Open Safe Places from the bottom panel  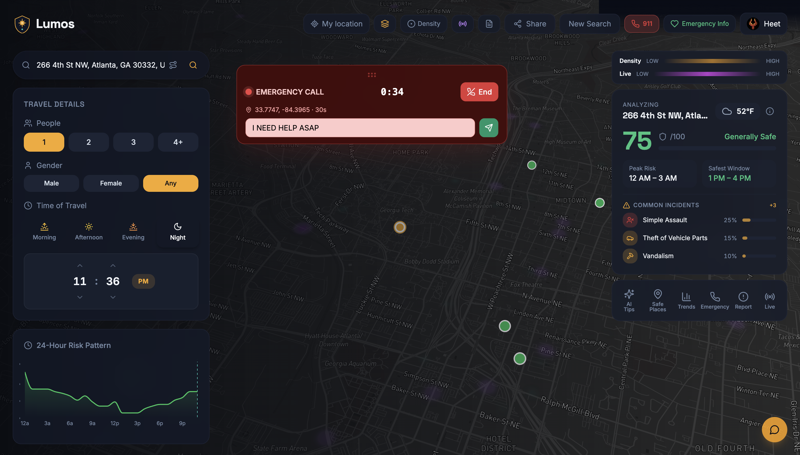pos(657,300)
